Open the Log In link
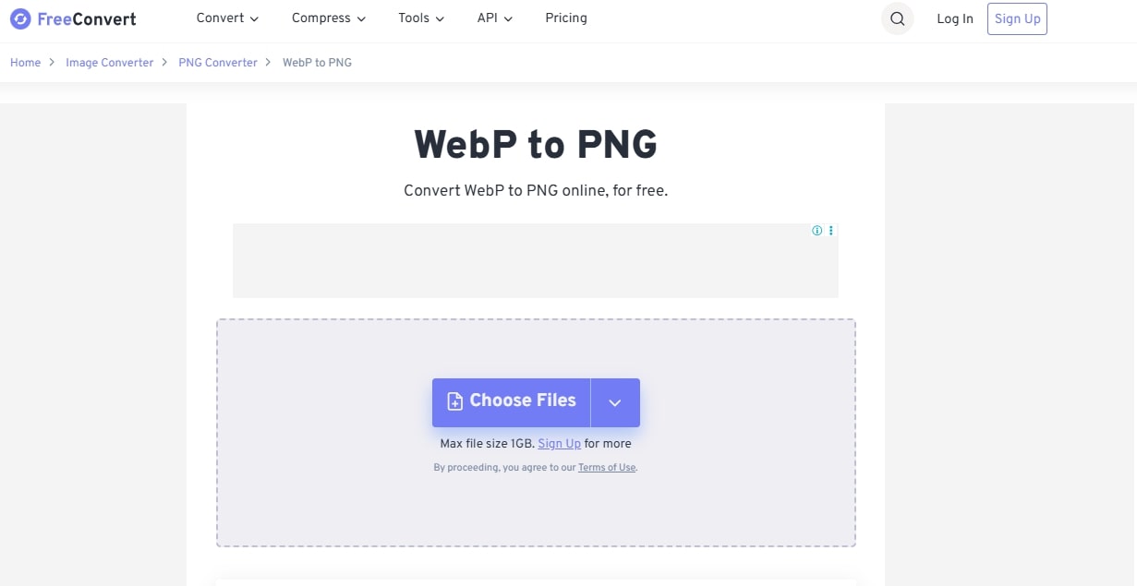Image resolution: width=1137 pixels, height=586 pixels. tap(954, 18)
